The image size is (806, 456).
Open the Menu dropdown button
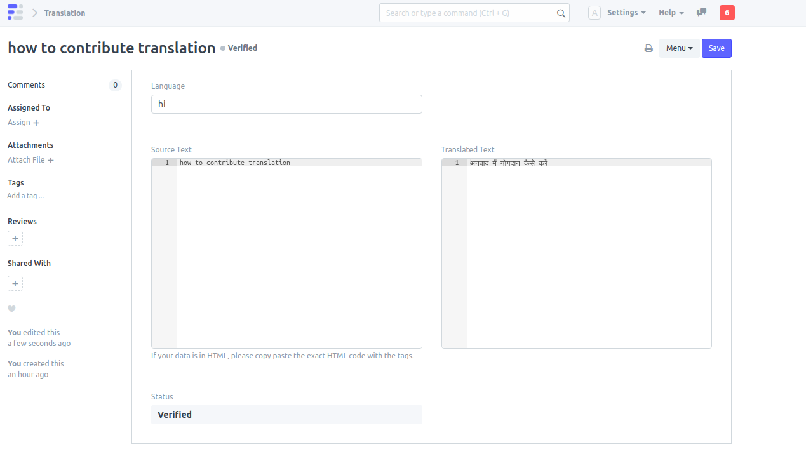point(679,48)
